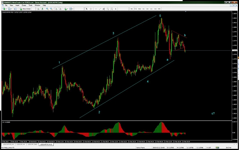The width and height of the screenshot is (239, 150).
Task: Open the second USDCHF H4 chart tab
Action: (21, 144)
